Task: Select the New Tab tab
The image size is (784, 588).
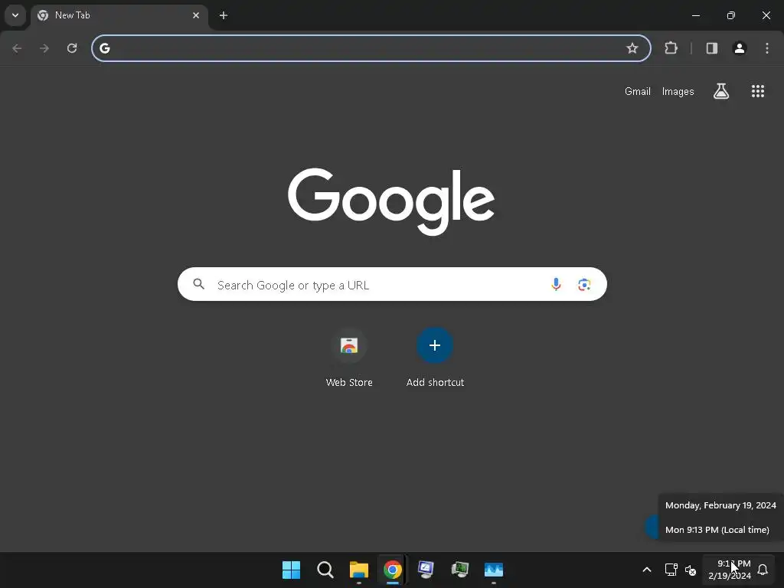Action: point(119,15)
